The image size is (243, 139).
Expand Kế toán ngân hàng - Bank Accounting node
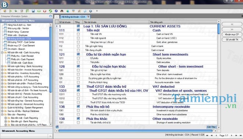tap(2, 66)
